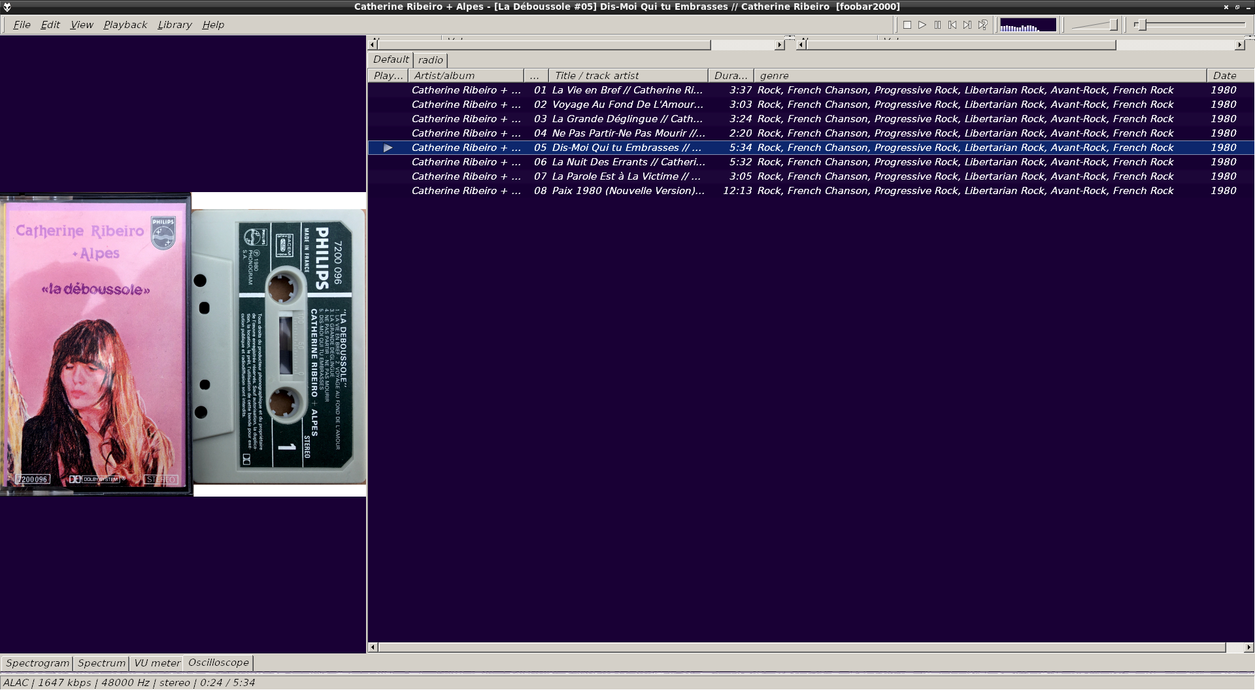This screenshot has width=1255, height=690.
Task: Pause the current track
Action: click(x=937, y=25)
